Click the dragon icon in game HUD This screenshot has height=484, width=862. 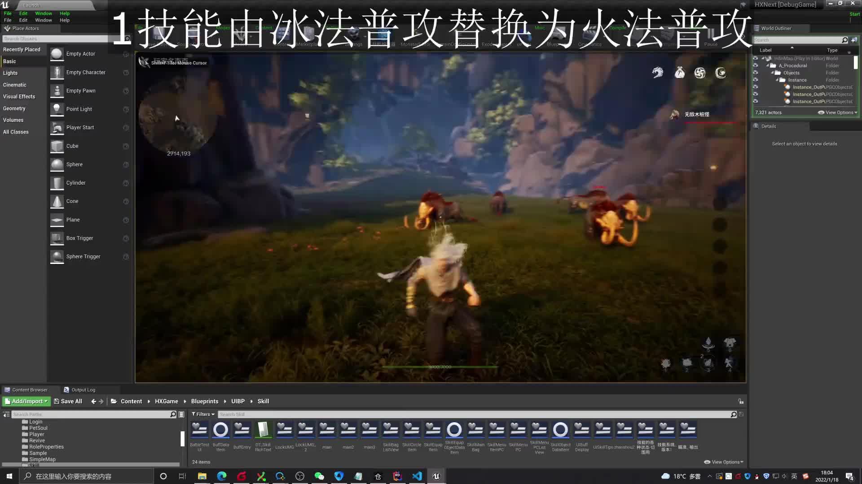(x=658, y=72)
